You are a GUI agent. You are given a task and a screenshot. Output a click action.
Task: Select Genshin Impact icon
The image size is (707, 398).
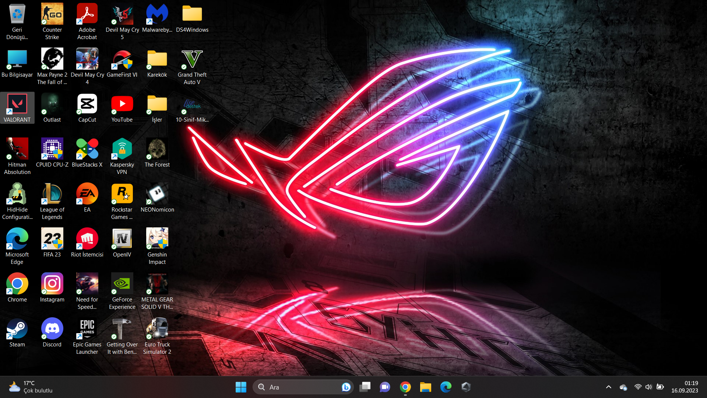pyautogui.click(x=157, y=246)
